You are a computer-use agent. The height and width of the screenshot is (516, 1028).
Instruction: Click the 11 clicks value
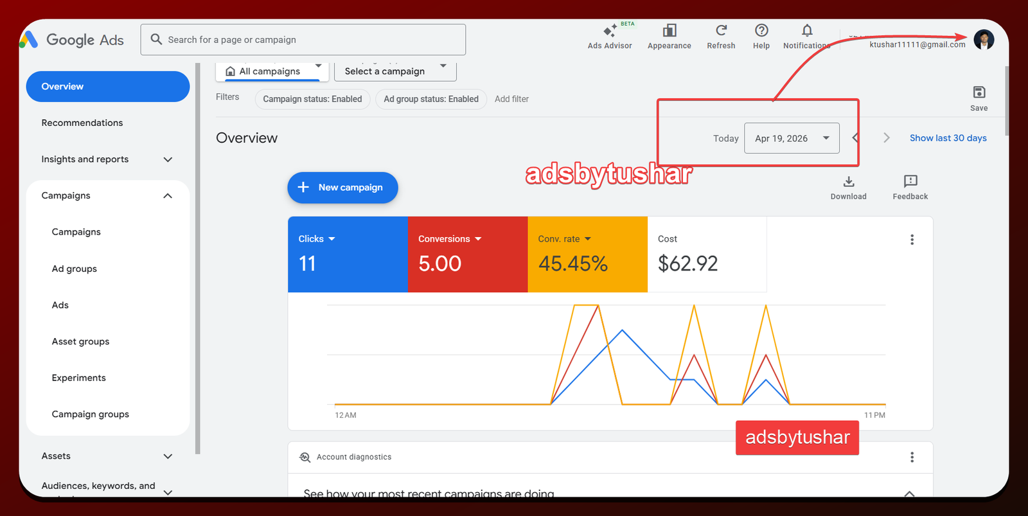307,263
